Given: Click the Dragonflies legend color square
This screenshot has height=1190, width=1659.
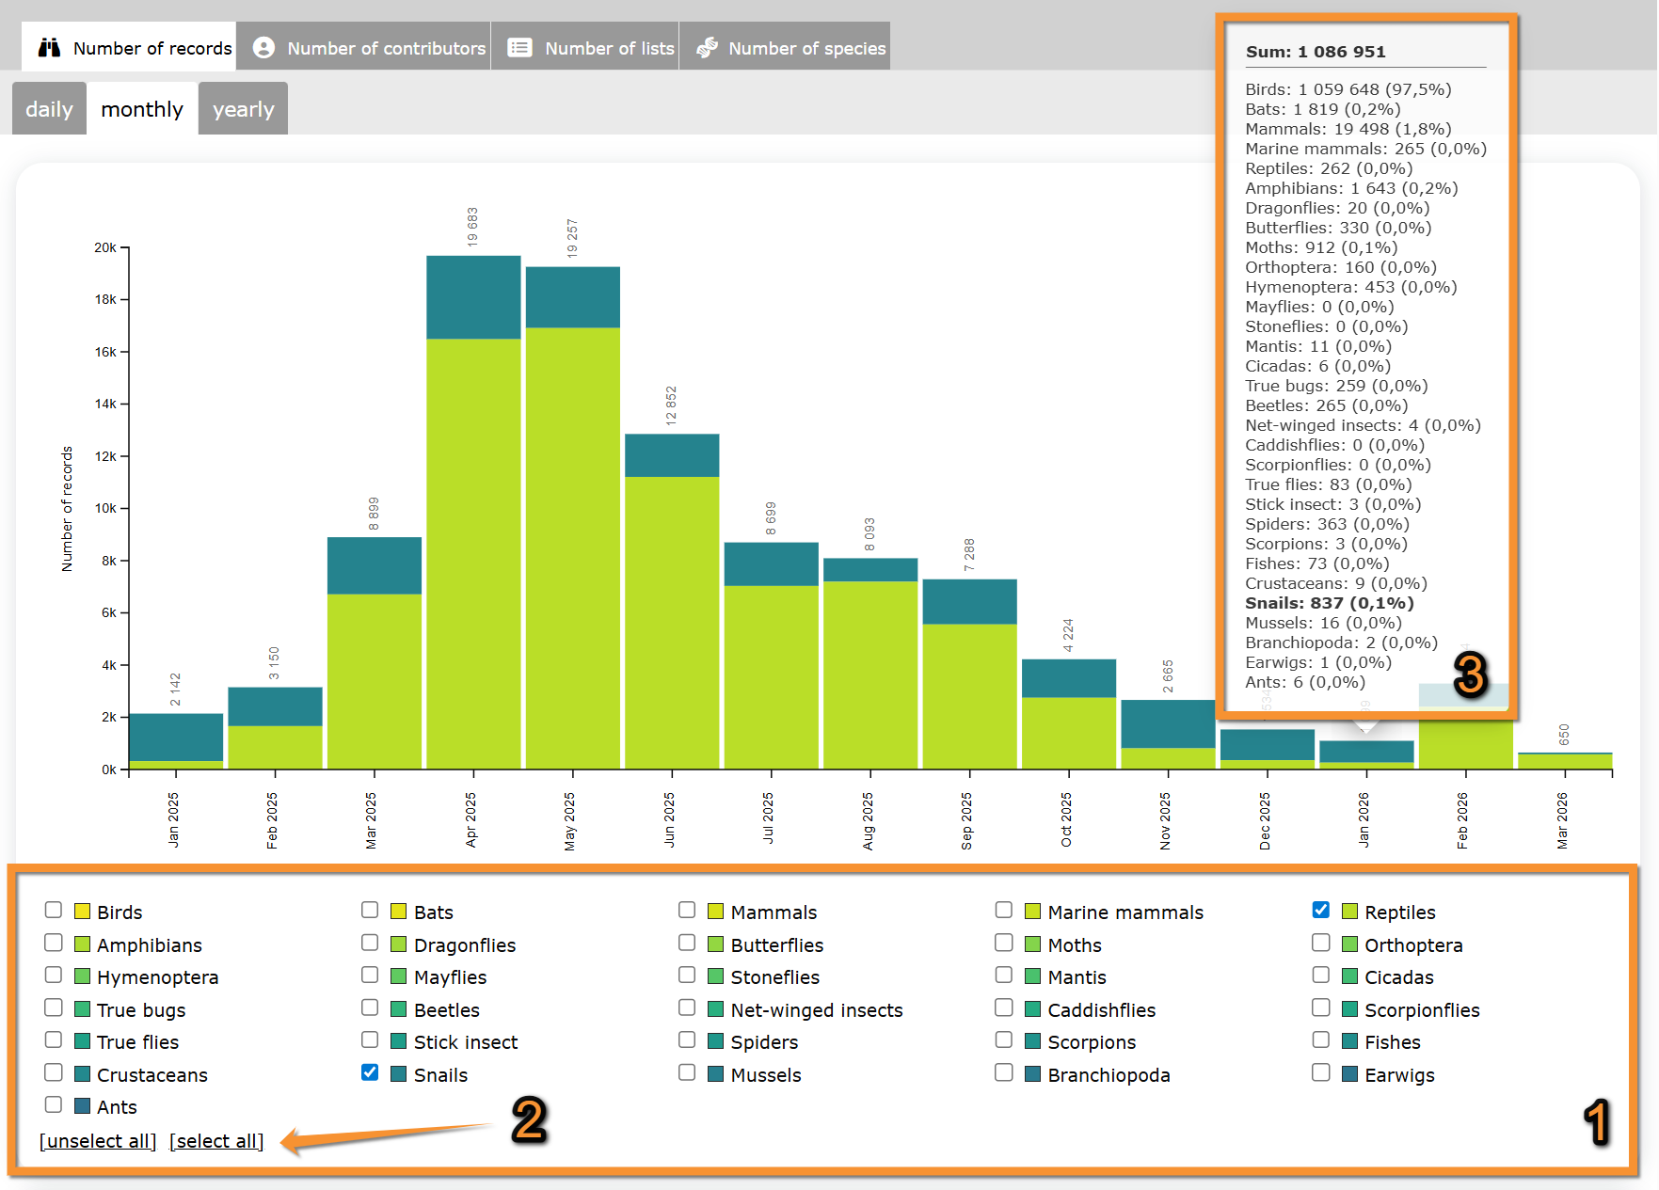Looking at the screenshot, I should click(399, 944).
